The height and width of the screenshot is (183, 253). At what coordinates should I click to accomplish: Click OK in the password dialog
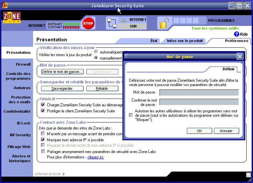(199, 131)
